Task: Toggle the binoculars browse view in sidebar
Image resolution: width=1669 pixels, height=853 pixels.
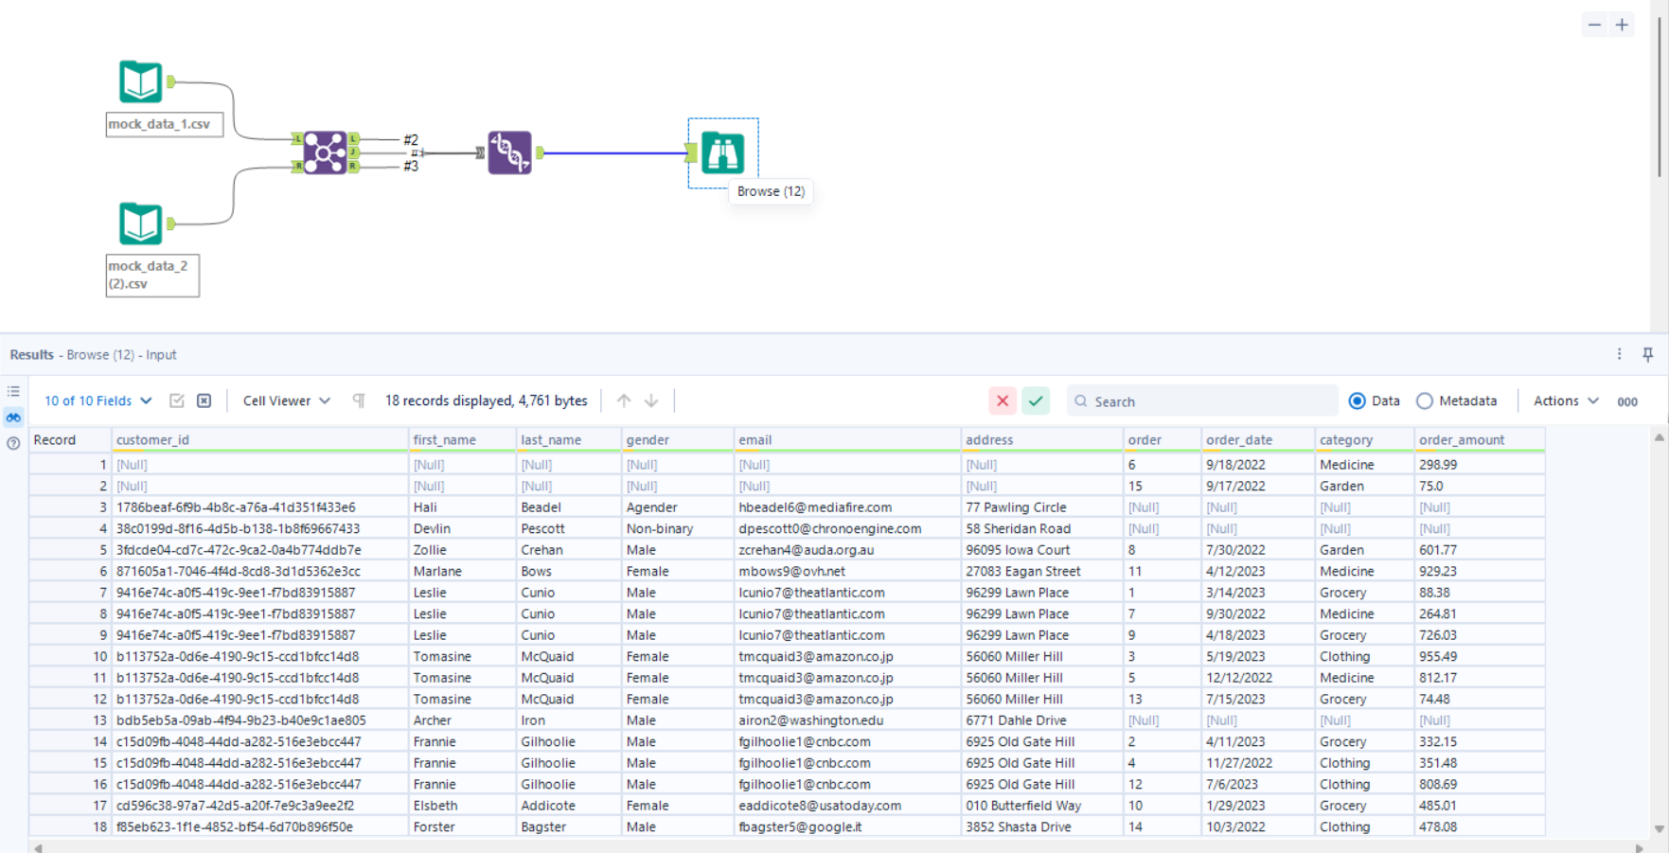Action: [13, 417]
